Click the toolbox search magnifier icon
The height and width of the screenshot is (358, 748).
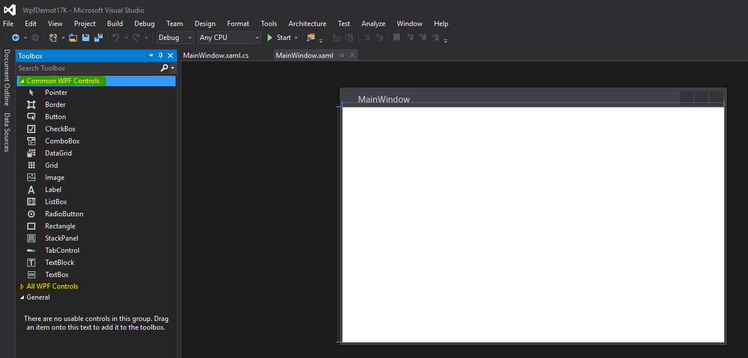coord(165,68)
